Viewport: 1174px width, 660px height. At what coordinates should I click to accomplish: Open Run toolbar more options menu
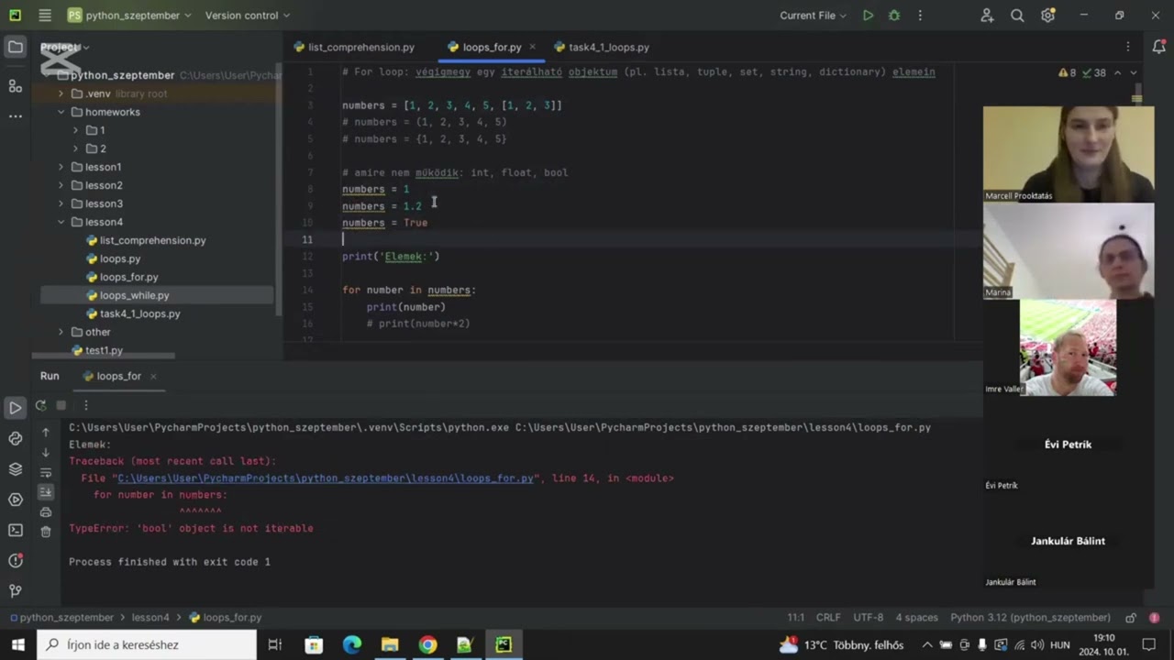point(85,405)
